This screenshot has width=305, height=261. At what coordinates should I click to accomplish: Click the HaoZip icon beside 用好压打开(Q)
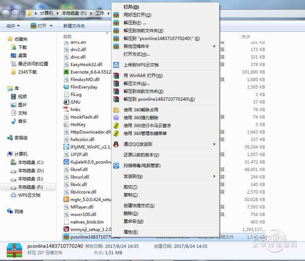click(116, 15)
